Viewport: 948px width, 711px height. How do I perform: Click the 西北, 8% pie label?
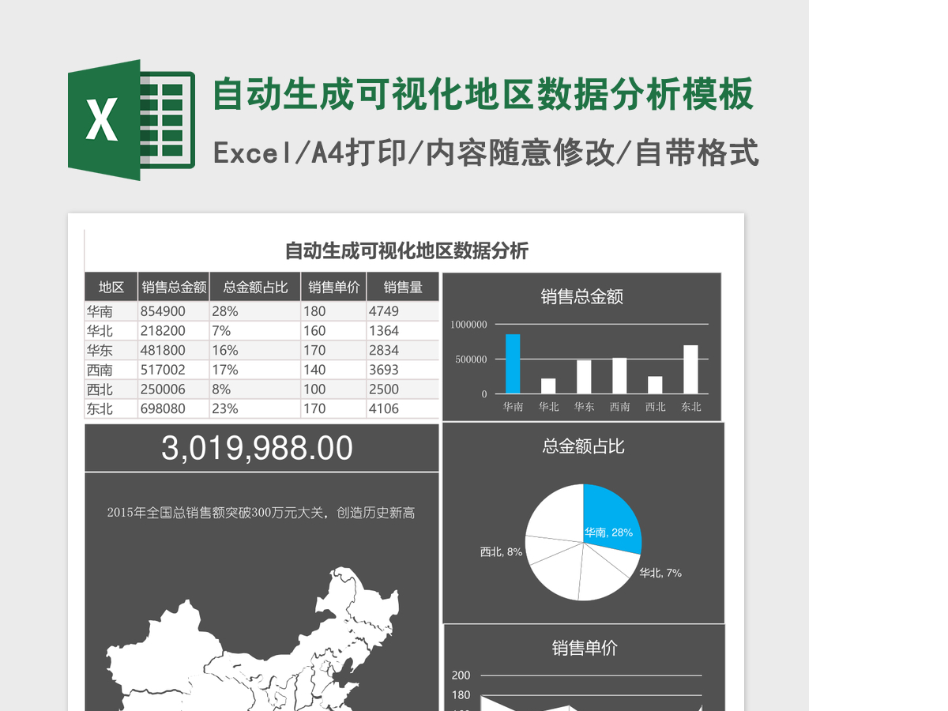501,552
